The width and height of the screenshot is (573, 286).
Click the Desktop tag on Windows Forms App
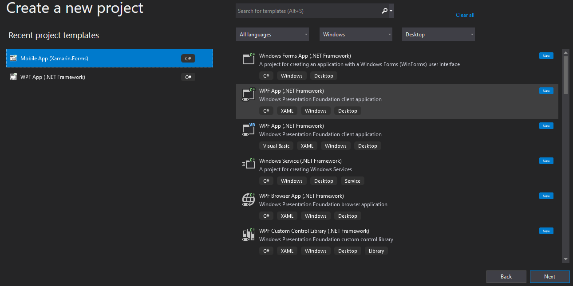point(324,76)
